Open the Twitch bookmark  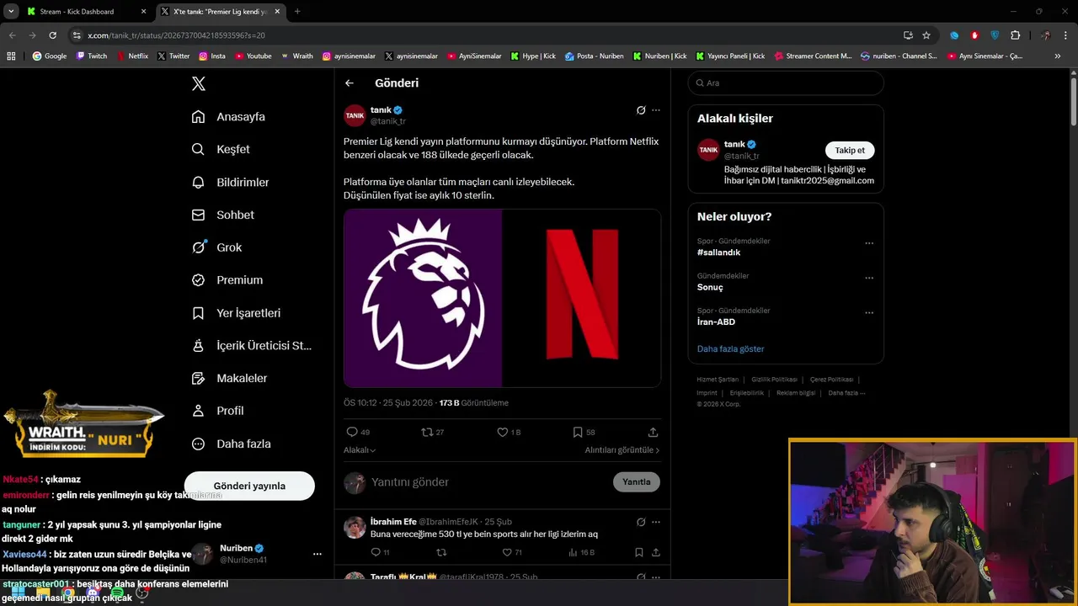(92, 56)
